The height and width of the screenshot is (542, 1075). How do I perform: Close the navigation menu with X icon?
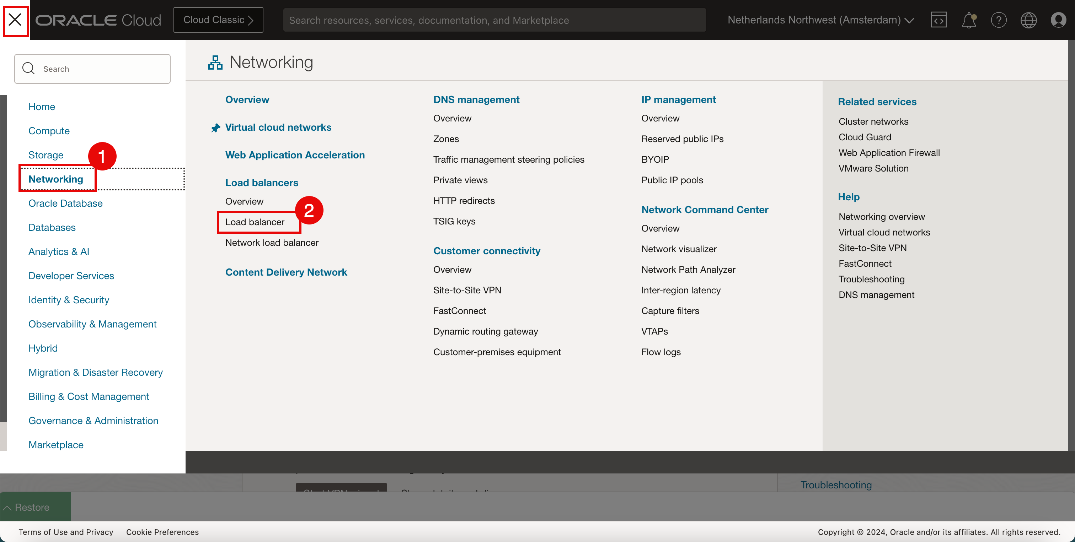15,20
